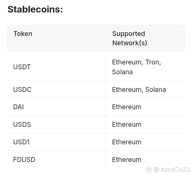192x176 pixels.
Task: Click the @AzraCiv23 watermark username
Action: pyautogui.click(x=172, y=169)
